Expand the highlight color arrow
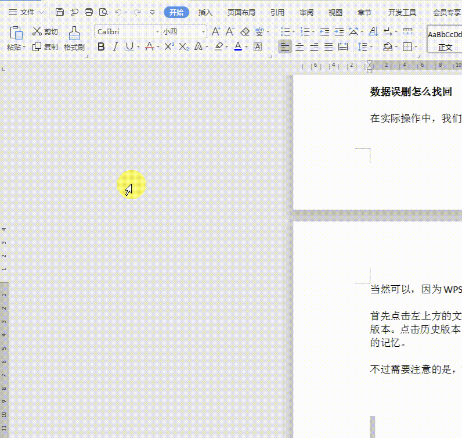 click(x=226, y=47)
